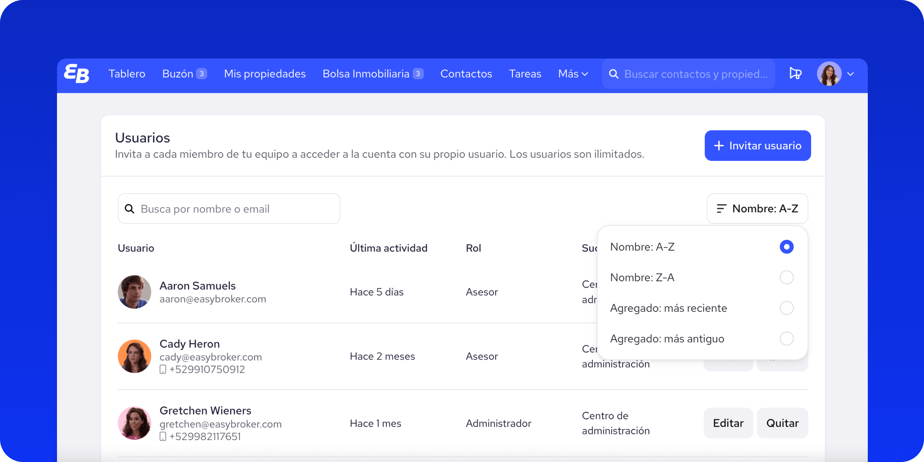Image resolution: width=924 pixels, height=462 pixels.
Task: Open the announcements megaphone icon
Action: 795,73
